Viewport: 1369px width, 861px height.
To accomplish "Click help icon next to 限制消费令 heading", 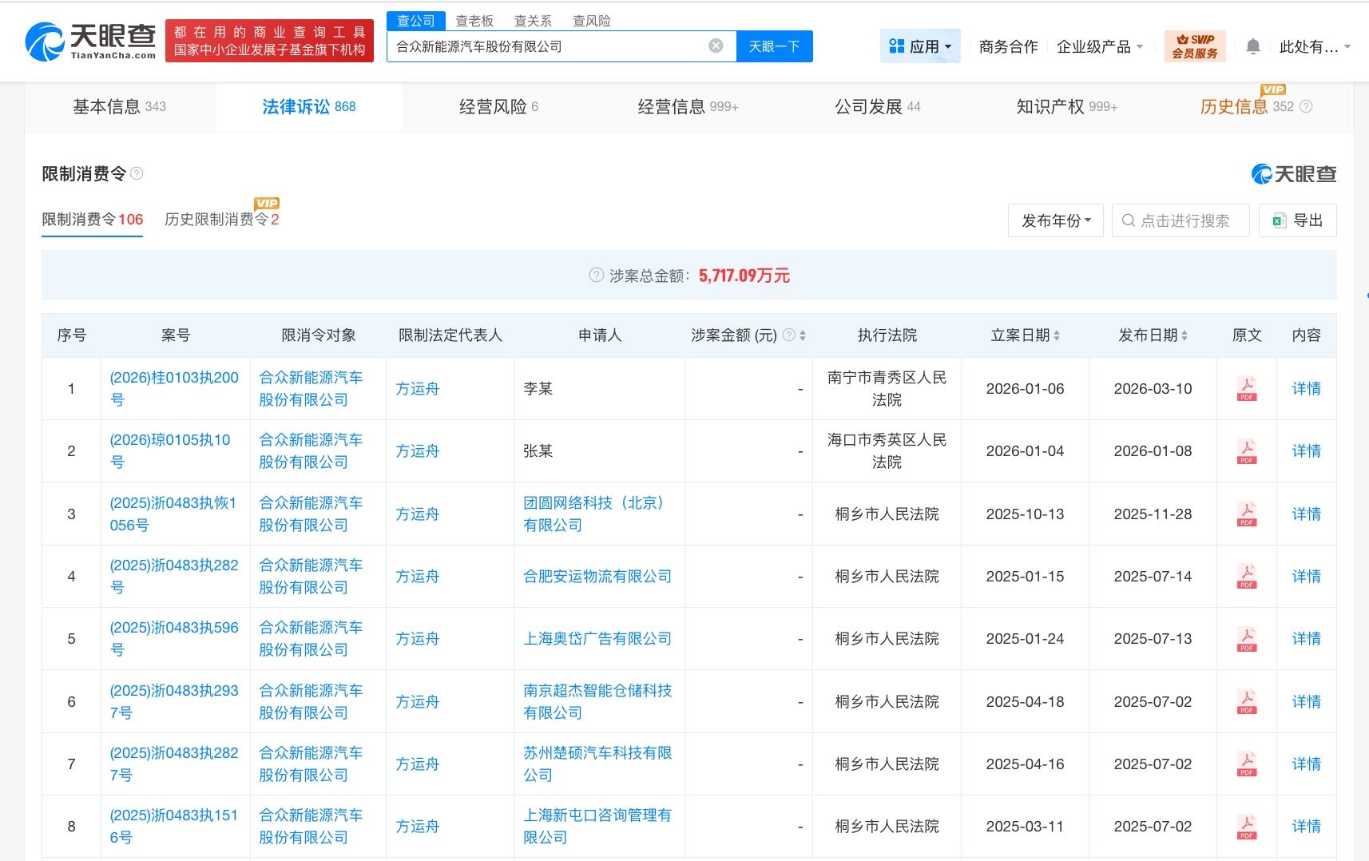I will (137, 173).
